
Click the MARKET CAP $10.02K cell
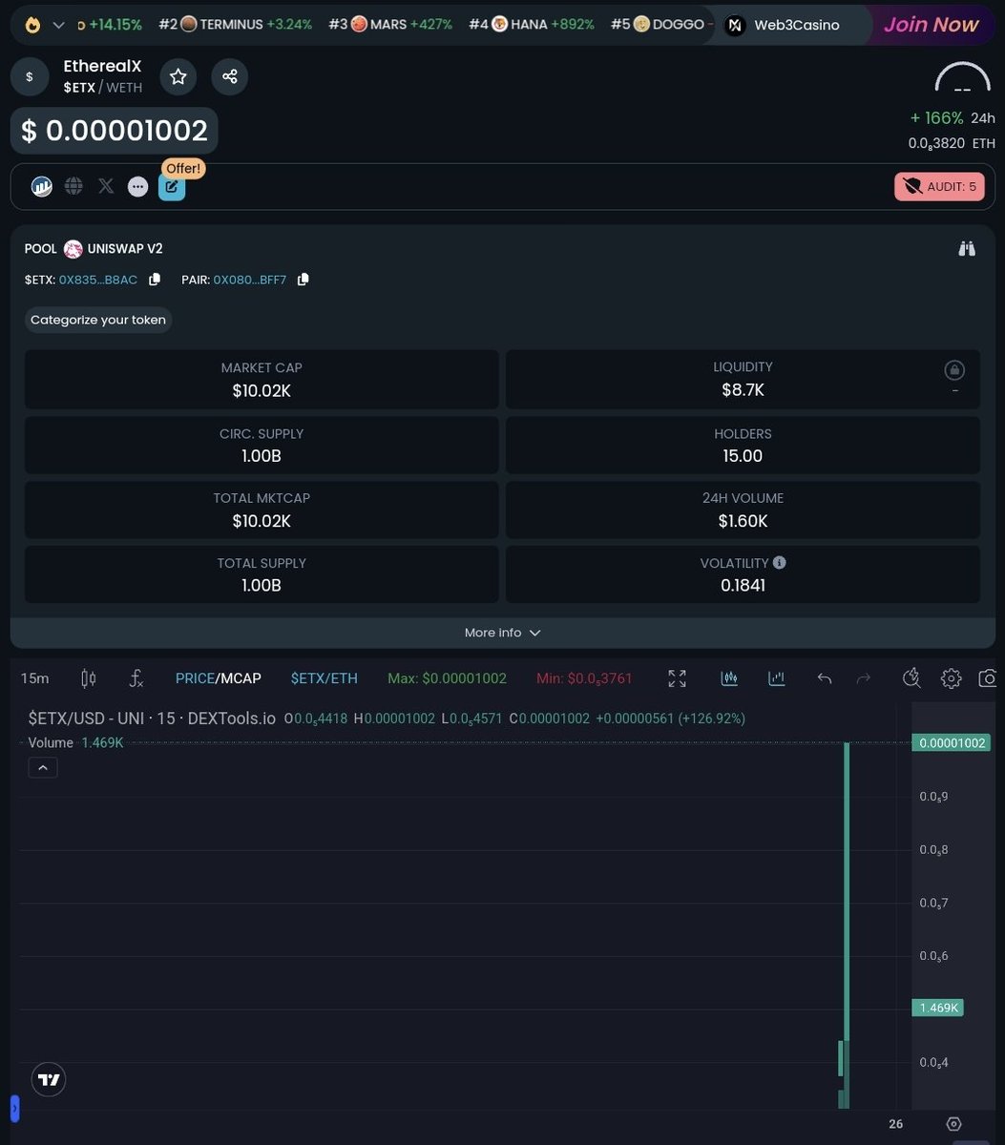pos(262,380)
